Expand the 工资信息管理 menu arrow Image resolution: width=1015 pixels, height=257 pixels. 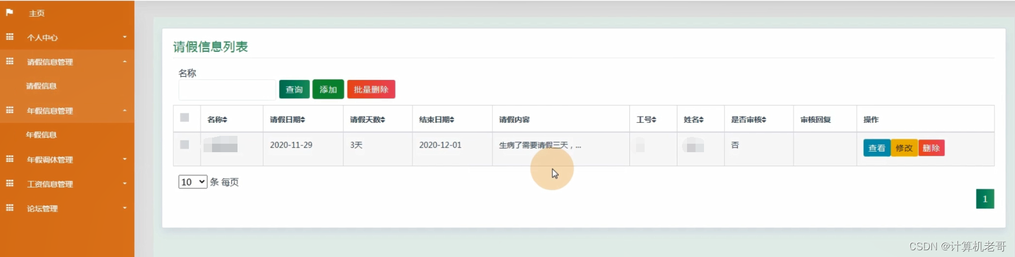click(125, 184)
